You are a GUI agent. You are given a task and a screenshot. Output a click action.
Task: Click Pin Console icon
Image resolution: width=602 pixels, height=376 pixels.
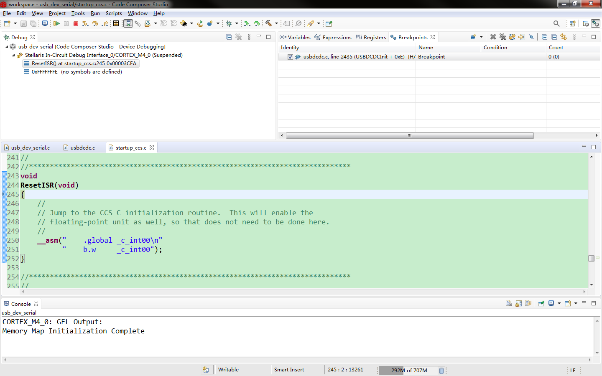click(541, 304)
